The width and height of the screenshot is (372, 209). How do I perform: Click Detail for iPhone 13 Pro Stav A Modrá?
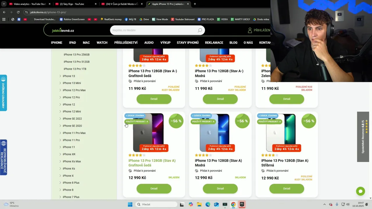pyautogui.click(x=220, y=189)
